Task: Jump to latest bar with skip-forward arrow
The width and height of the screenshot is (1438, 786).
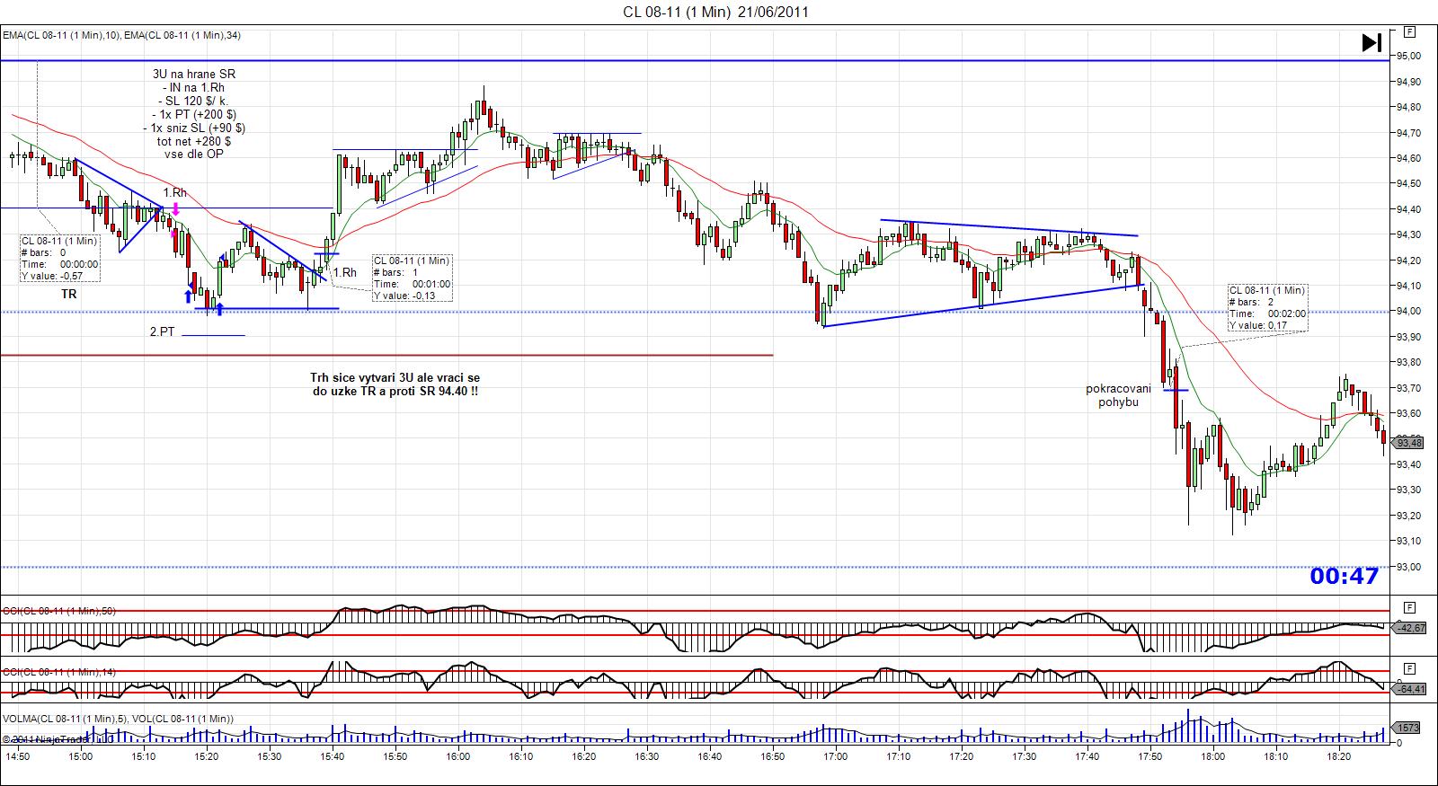Action: (x=1371, y=42)
